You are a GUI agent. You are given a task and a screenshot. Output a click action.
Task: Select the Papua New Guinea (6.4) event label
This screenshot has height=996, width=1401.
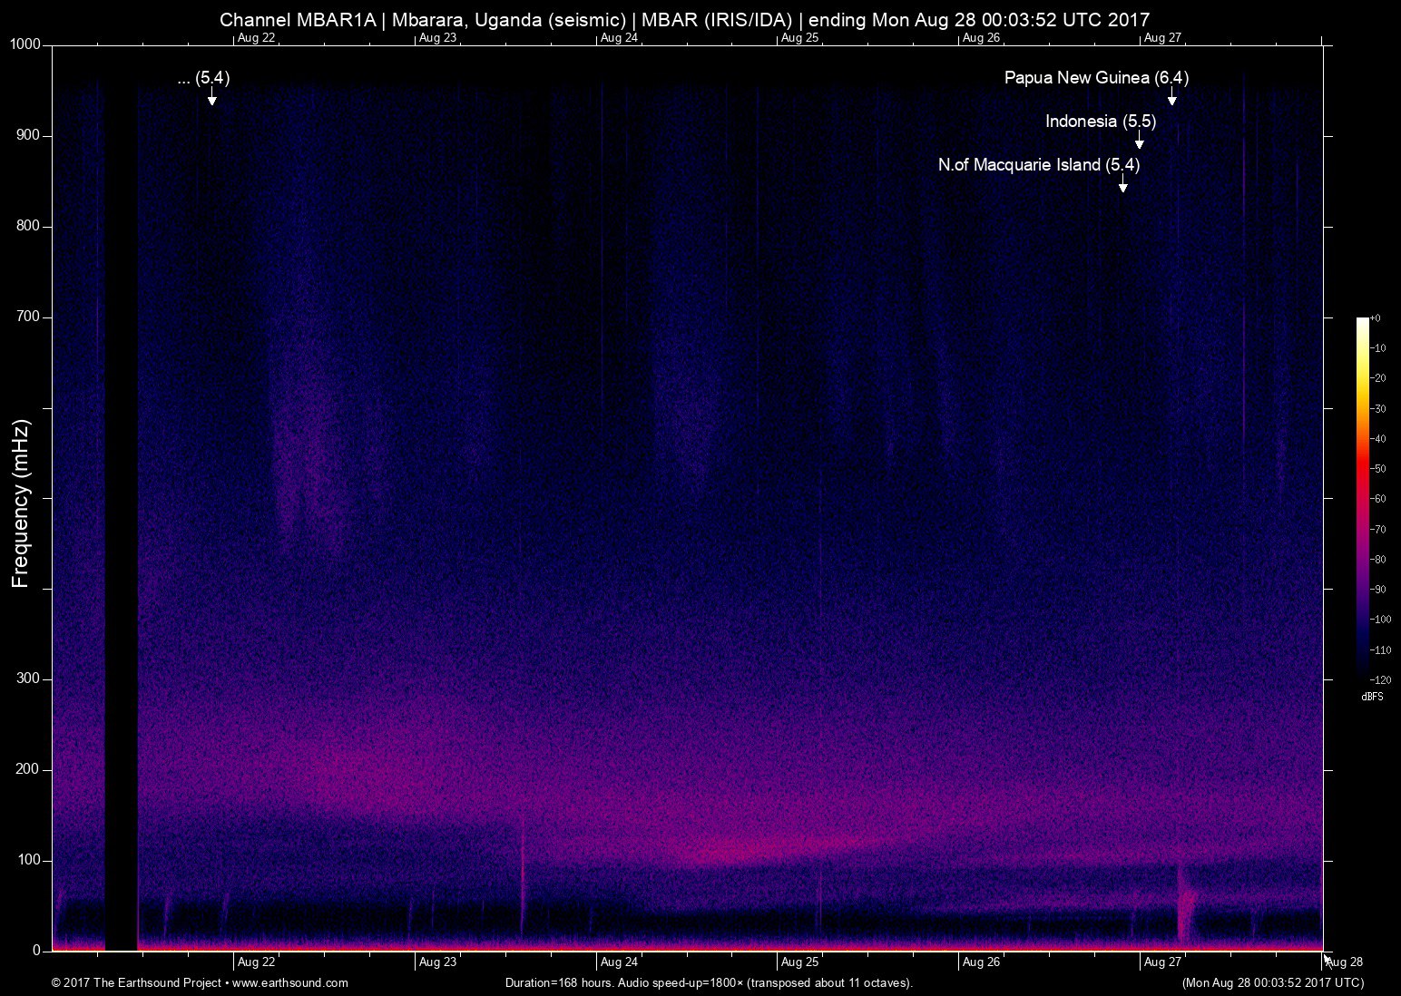(x=1096, y=78)
